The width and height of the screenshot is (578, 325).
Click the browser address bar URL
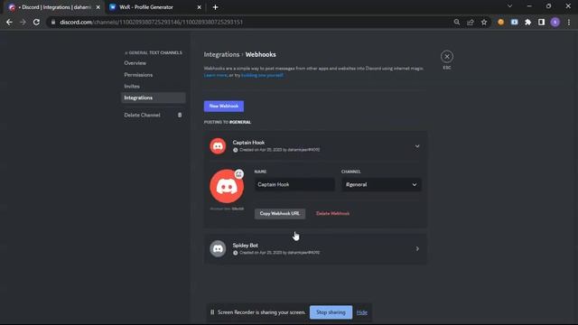(x=151, y=22)
